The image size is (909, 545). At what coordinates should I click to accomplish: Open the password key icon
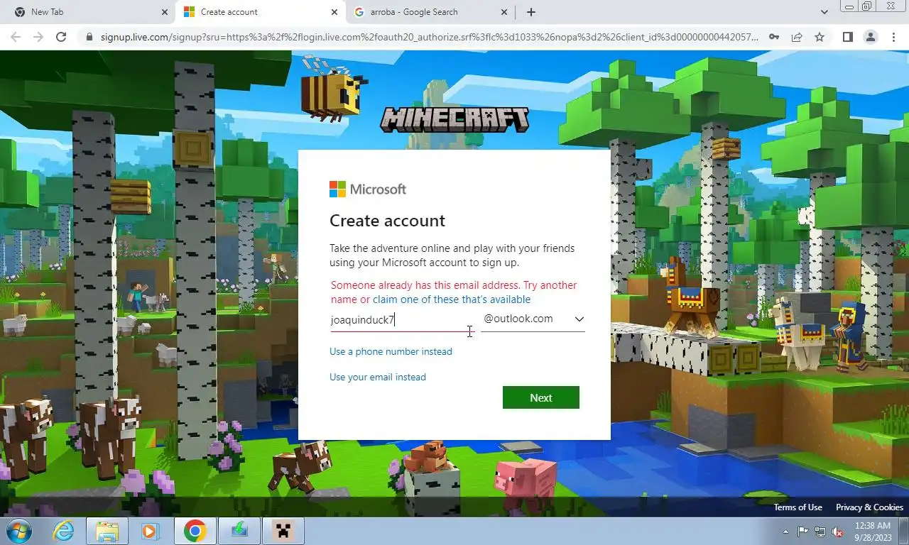click(x=774, y=37)
